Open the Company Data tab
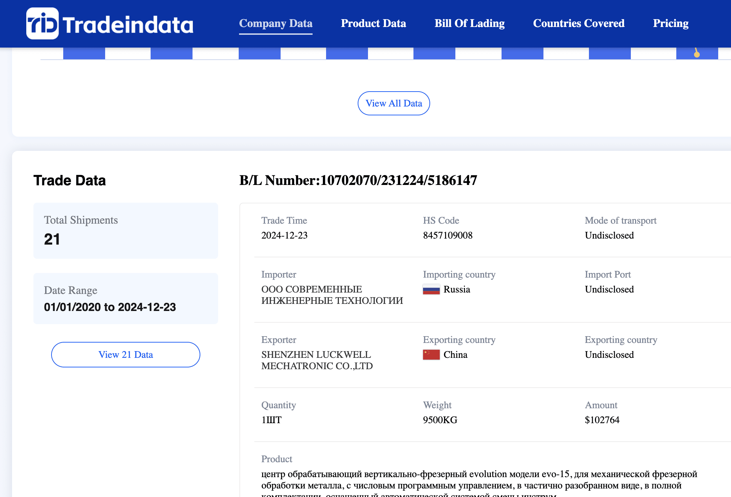Screen dimensions: 731x497 (x=276, y=23)
